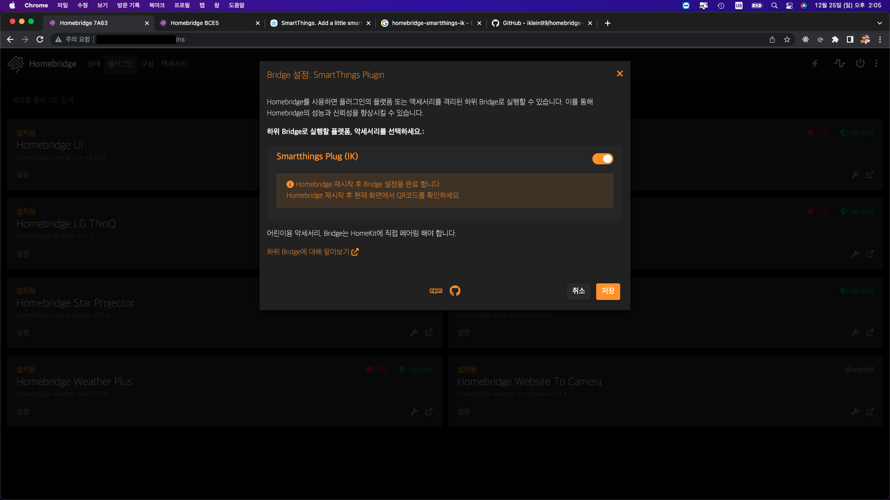890x500 pixels.
Task: Open 북마크 menu in macOS menu bar
Action: pos(157,6)
